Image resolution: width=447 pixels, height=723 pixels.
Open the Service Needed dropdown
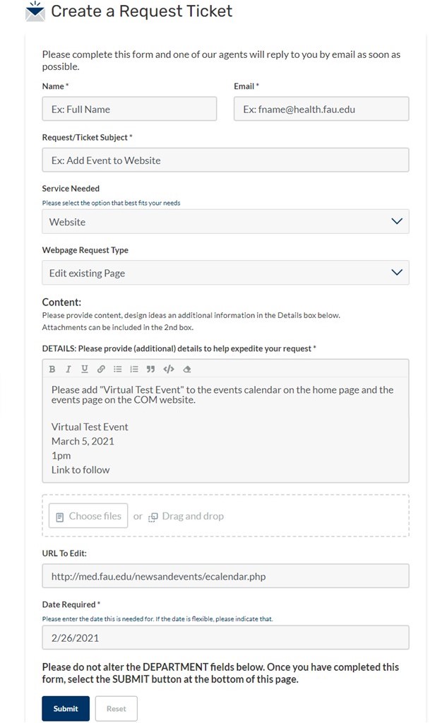pos(225,222)
